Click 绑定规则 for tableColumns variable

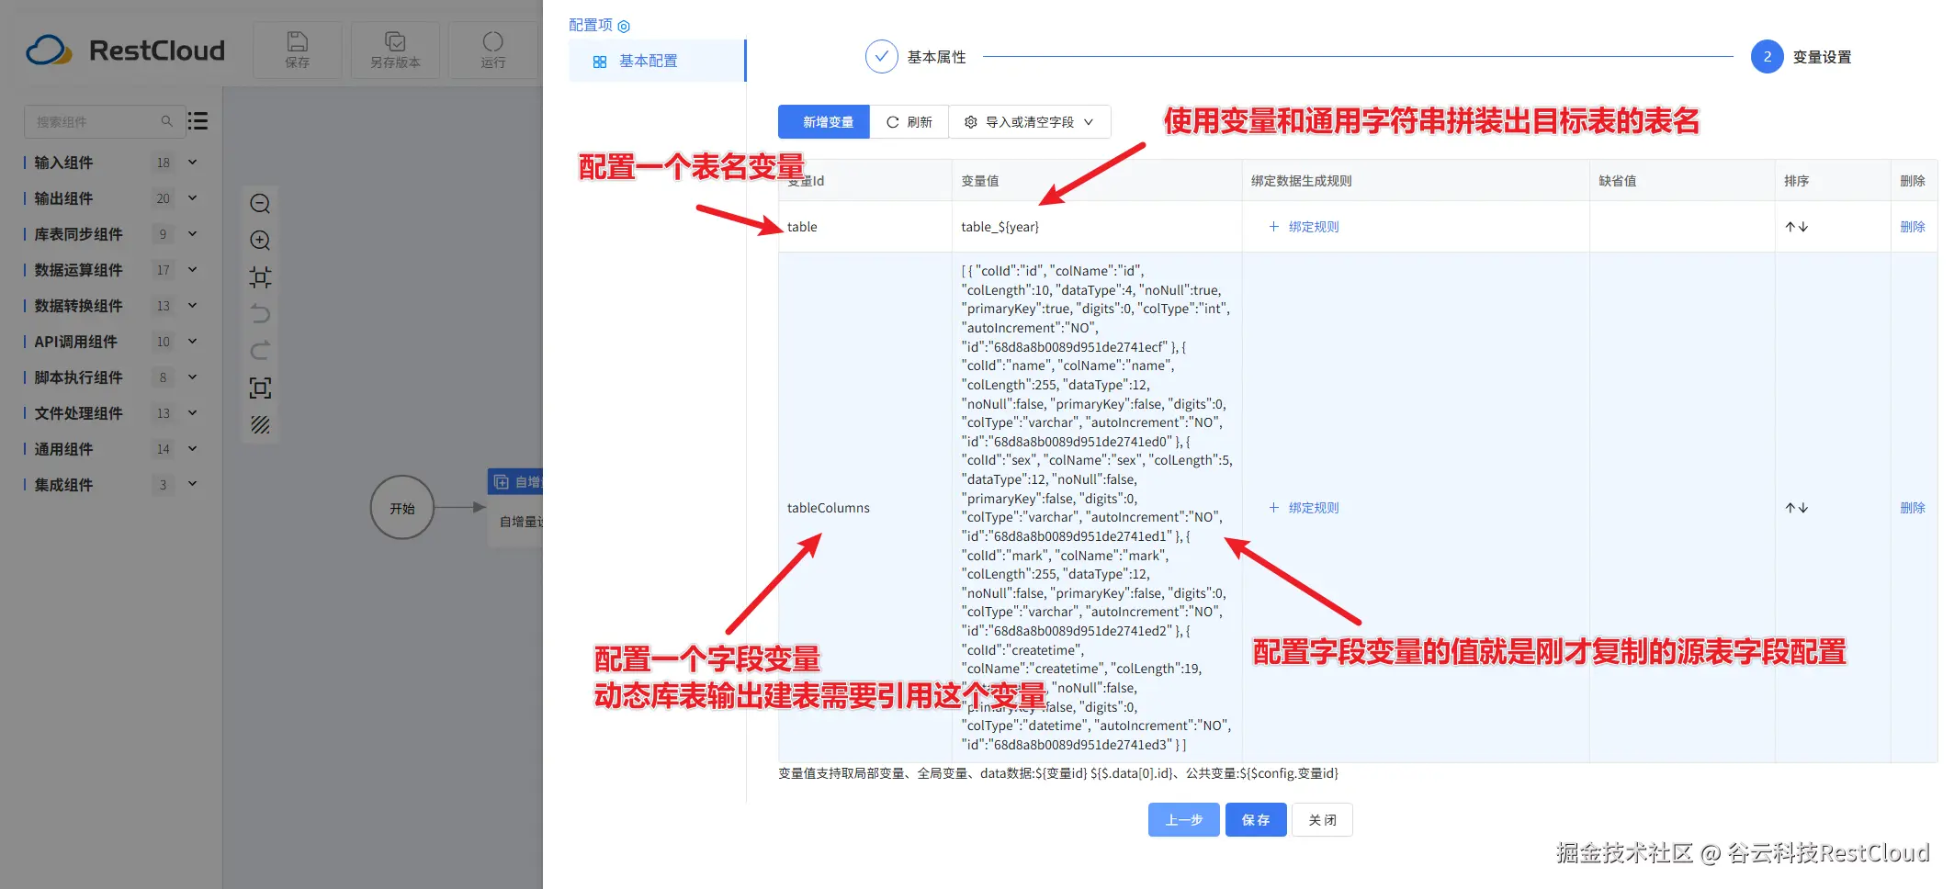tap(1305, 508)
